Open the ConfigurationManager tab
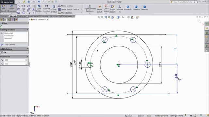 9,20
